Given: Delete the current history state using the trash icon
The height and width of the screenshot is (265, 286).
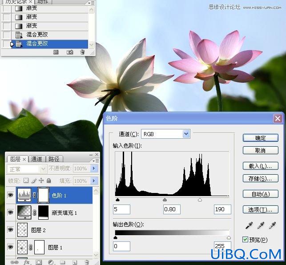Looking at the screenshot, I should (82, 52).
